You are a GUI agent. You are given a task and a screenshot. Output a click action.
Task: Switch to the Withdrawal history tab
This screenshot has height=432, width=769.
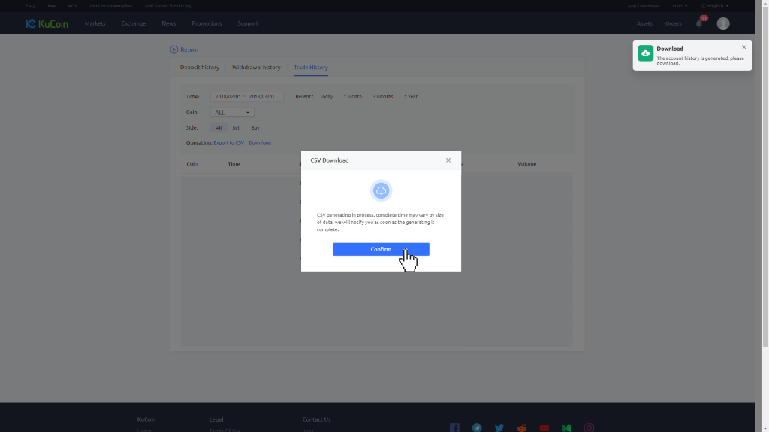[x=256, y=67]
